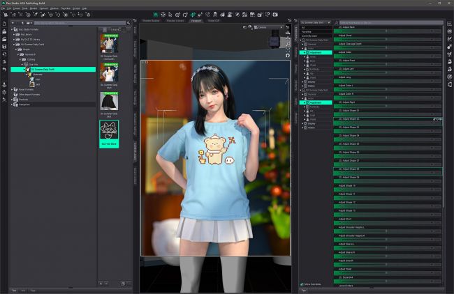Screen dimensions: 454x294
Task: Click the New Scene icon in left toolbar
Action: 4,24
